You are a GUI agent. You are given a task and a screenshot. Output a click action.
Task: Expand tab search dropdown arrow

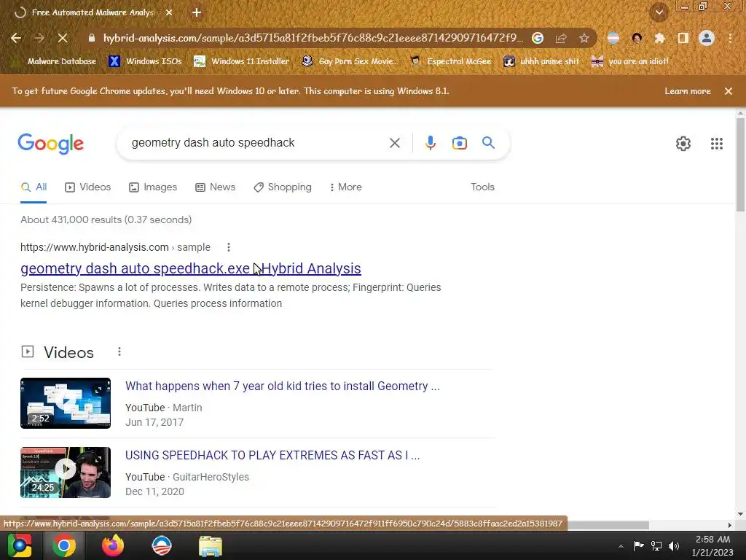coord(659,12)
